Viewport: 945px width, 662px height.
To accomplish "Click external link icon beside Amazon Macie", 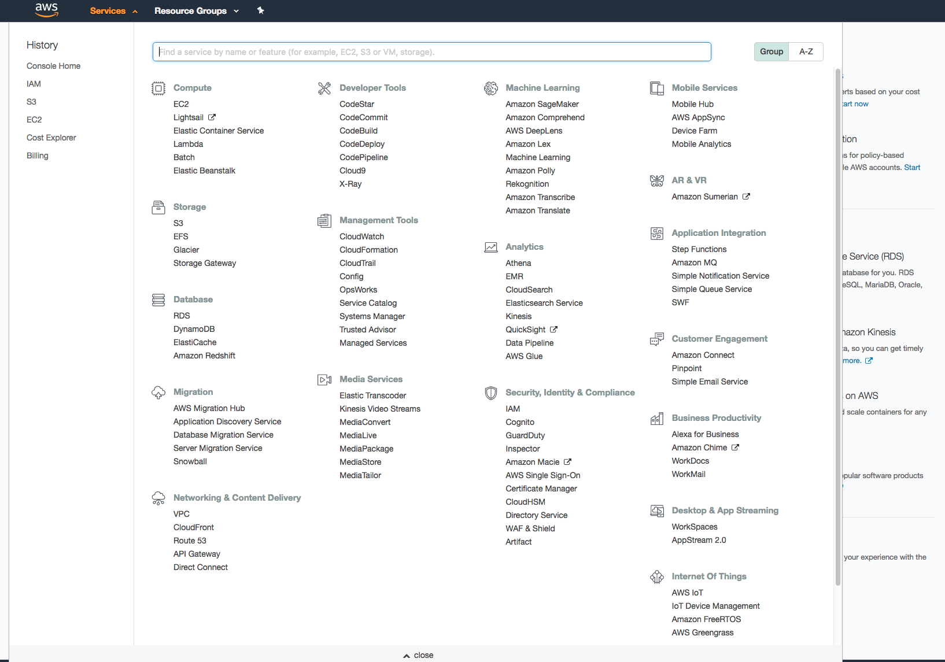I will (x=568, y=461).
